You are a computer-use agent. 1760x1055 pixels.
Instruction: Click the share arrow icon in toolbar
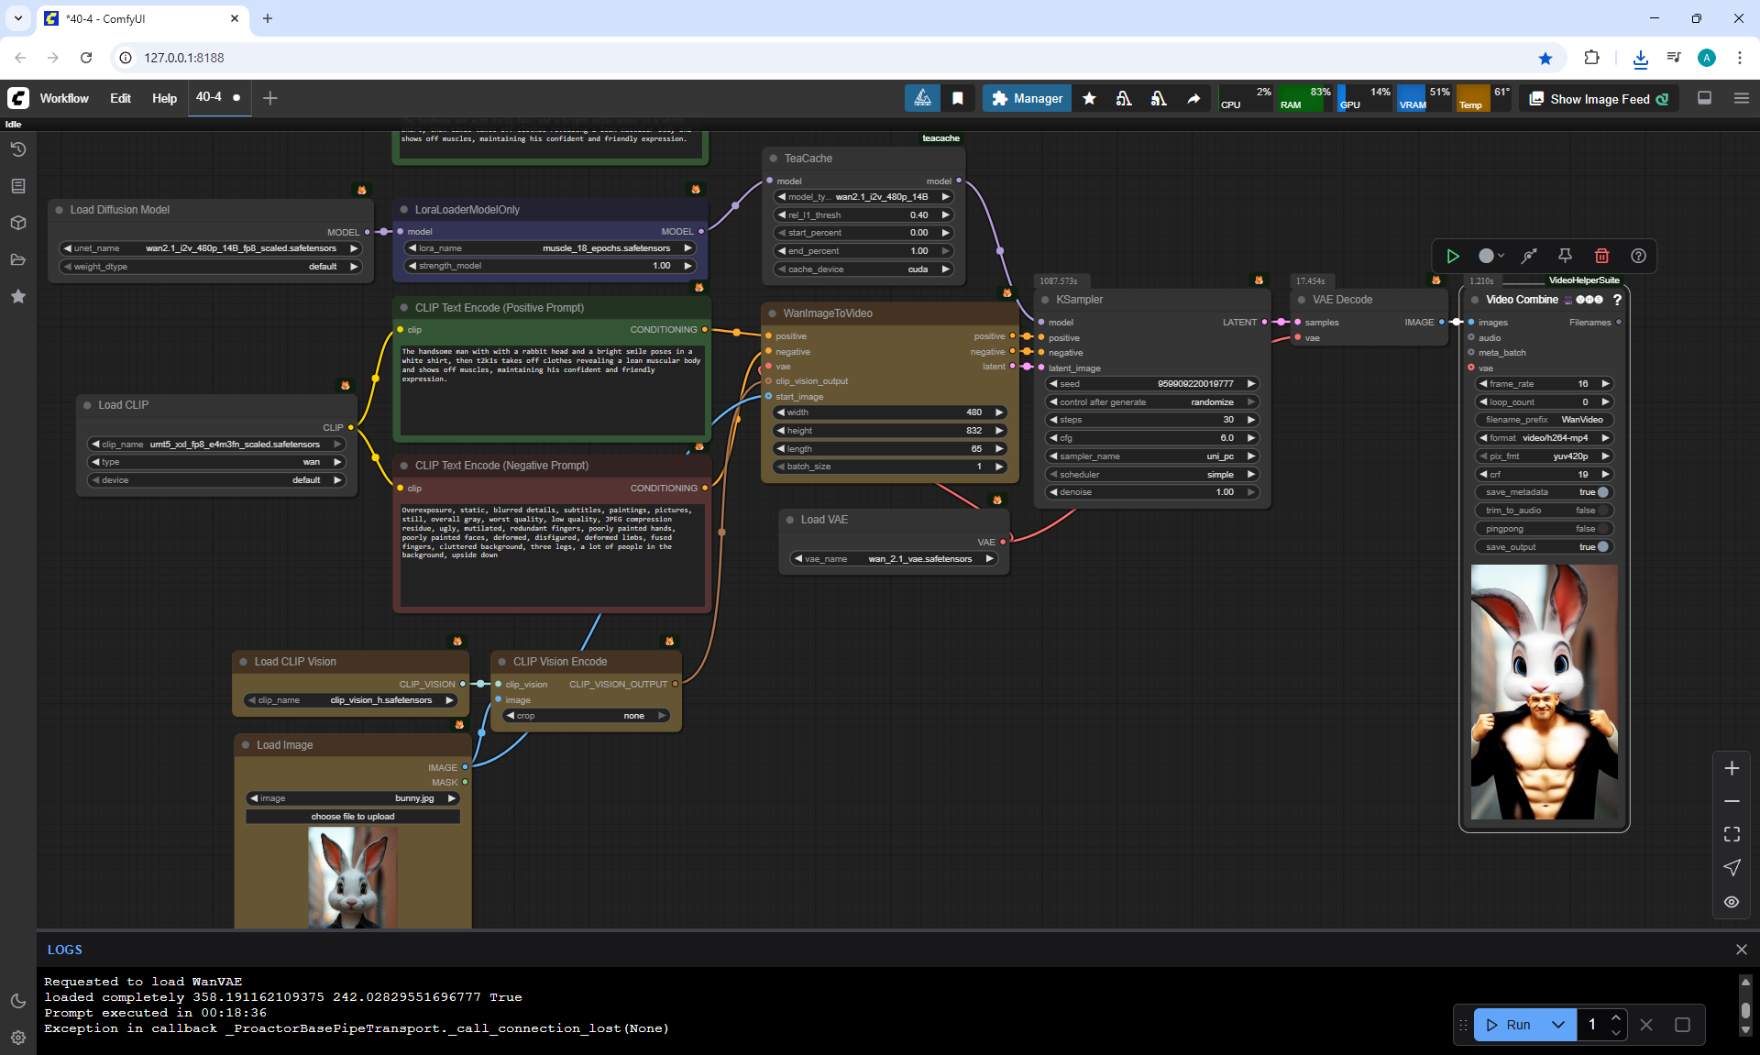(x=1193, y=98)
